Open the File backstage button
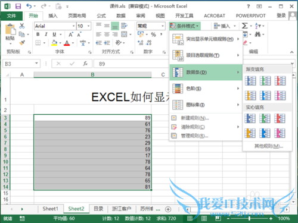The image size is (298, 223). tap(11, 16)
